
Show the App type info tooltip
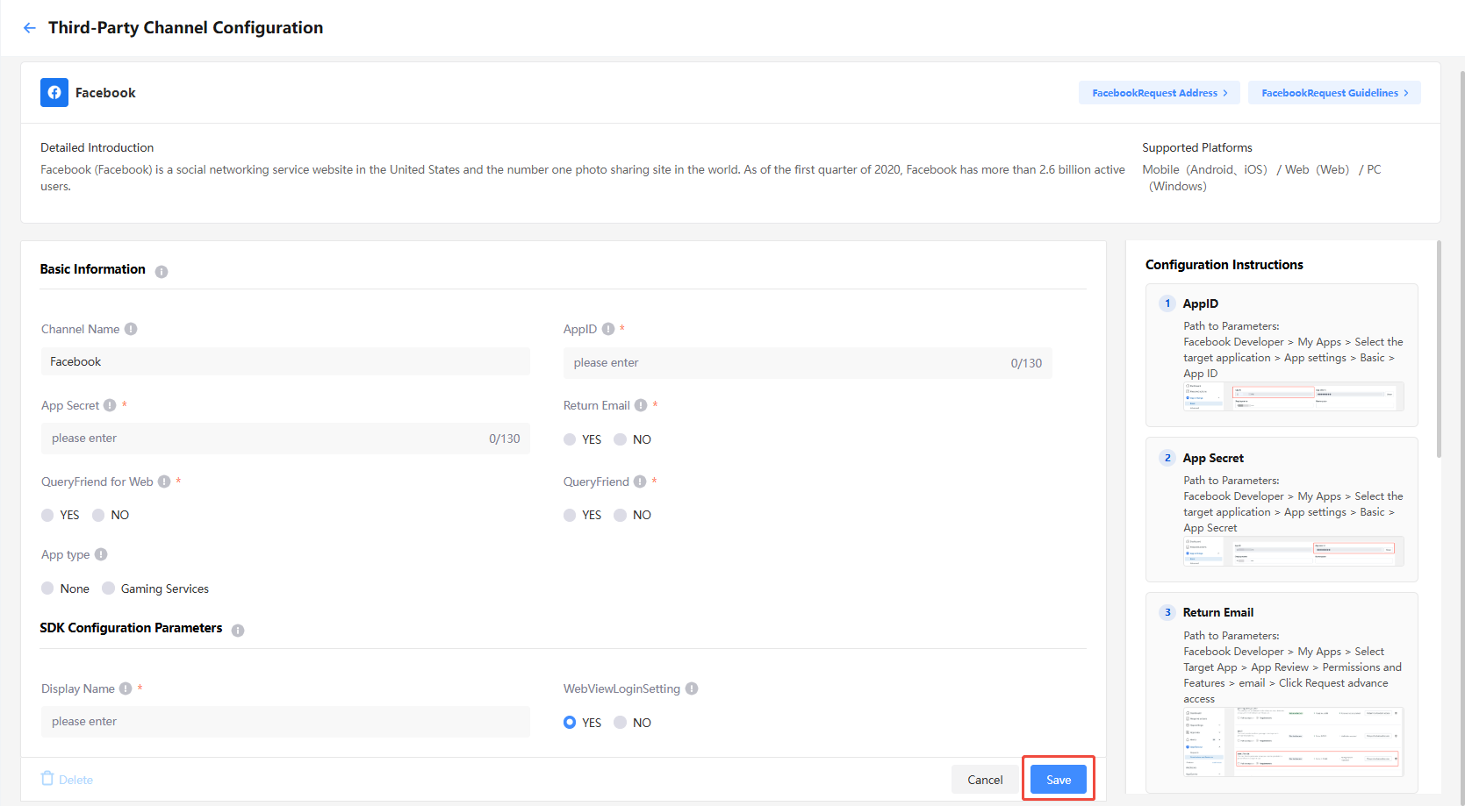[x=101, y=554]
